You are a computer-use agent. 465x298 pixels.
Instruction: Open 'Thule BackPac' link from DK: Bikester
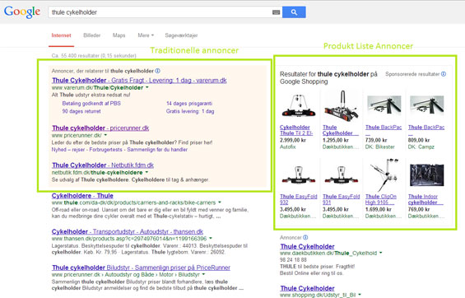coord(384,128)
